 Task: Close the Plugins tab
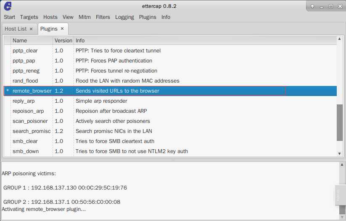pyautogui.click(x=62, y=29)
